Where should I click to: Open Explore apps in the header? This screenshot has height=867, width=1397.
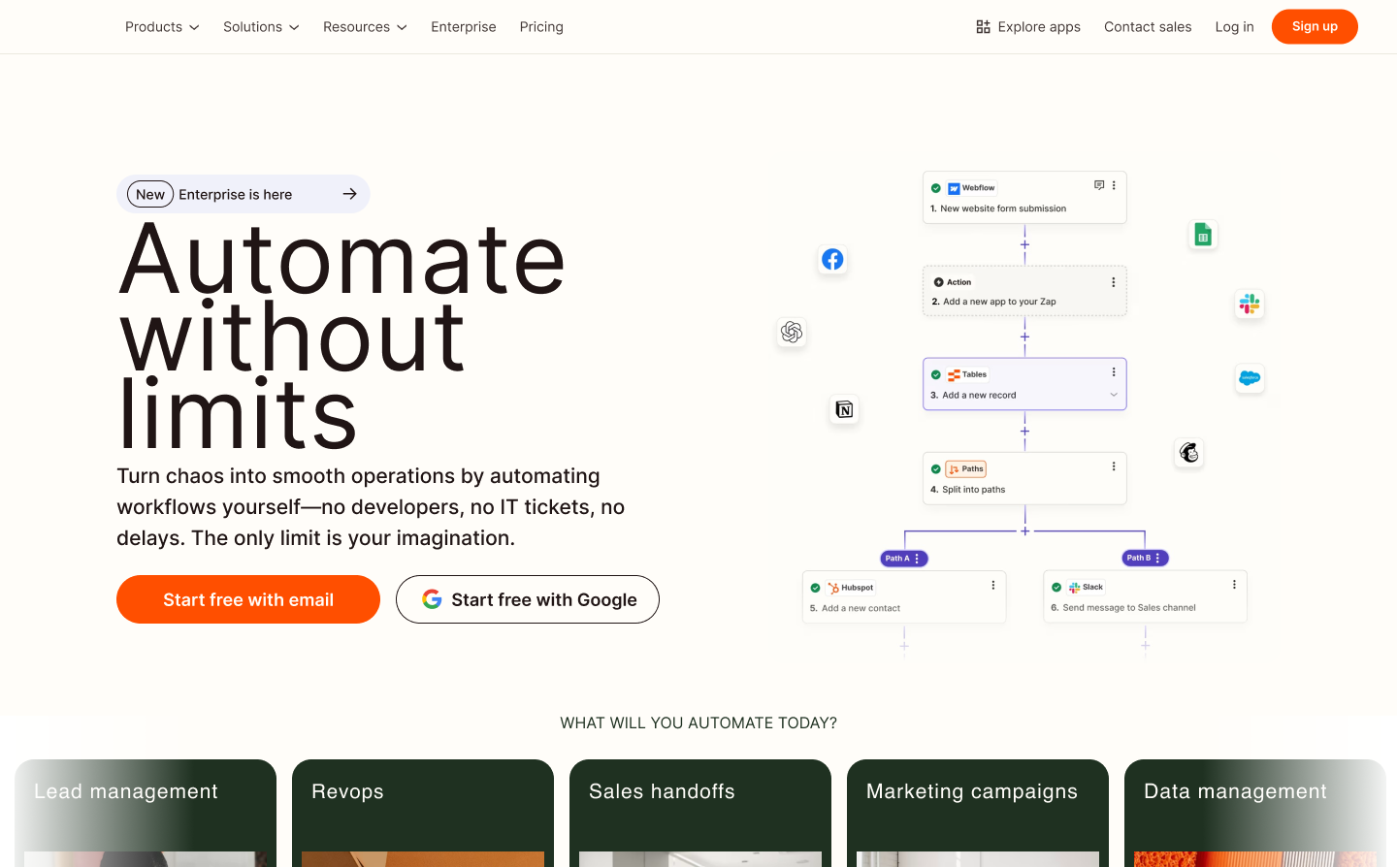[x=1028, y=27]
